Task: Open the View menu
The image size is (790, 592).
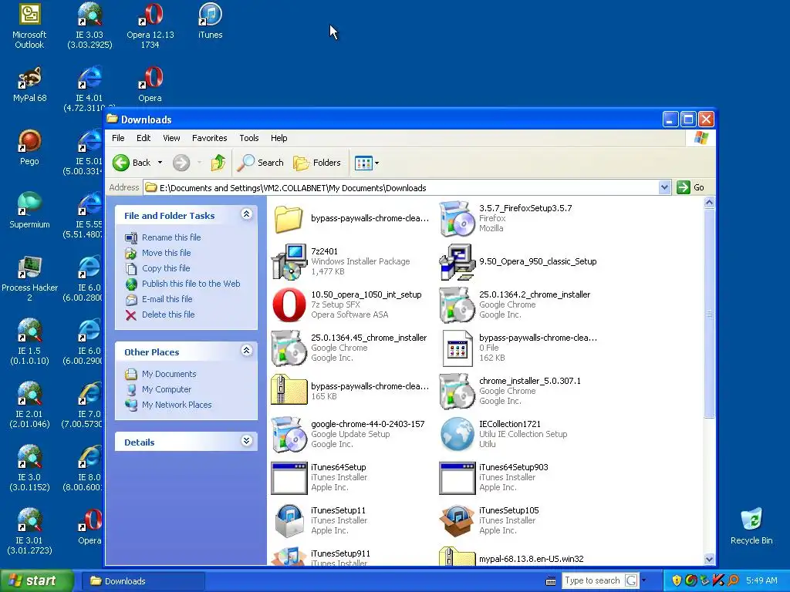Action: pos(171,138)
